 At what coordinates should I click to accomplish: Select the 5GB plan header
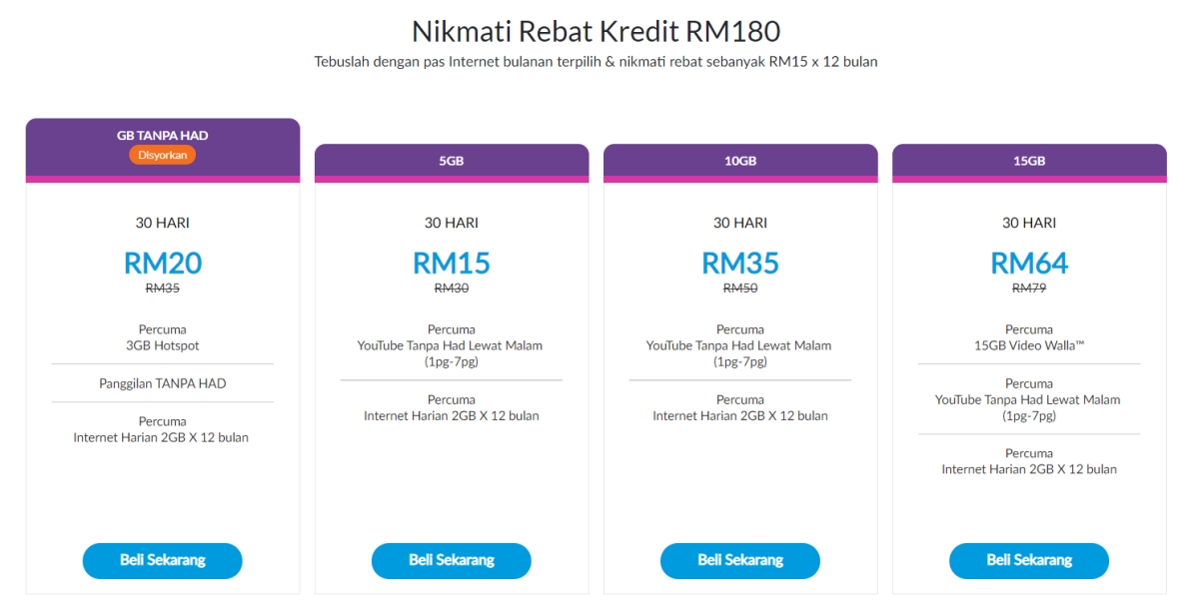(452, 163)
